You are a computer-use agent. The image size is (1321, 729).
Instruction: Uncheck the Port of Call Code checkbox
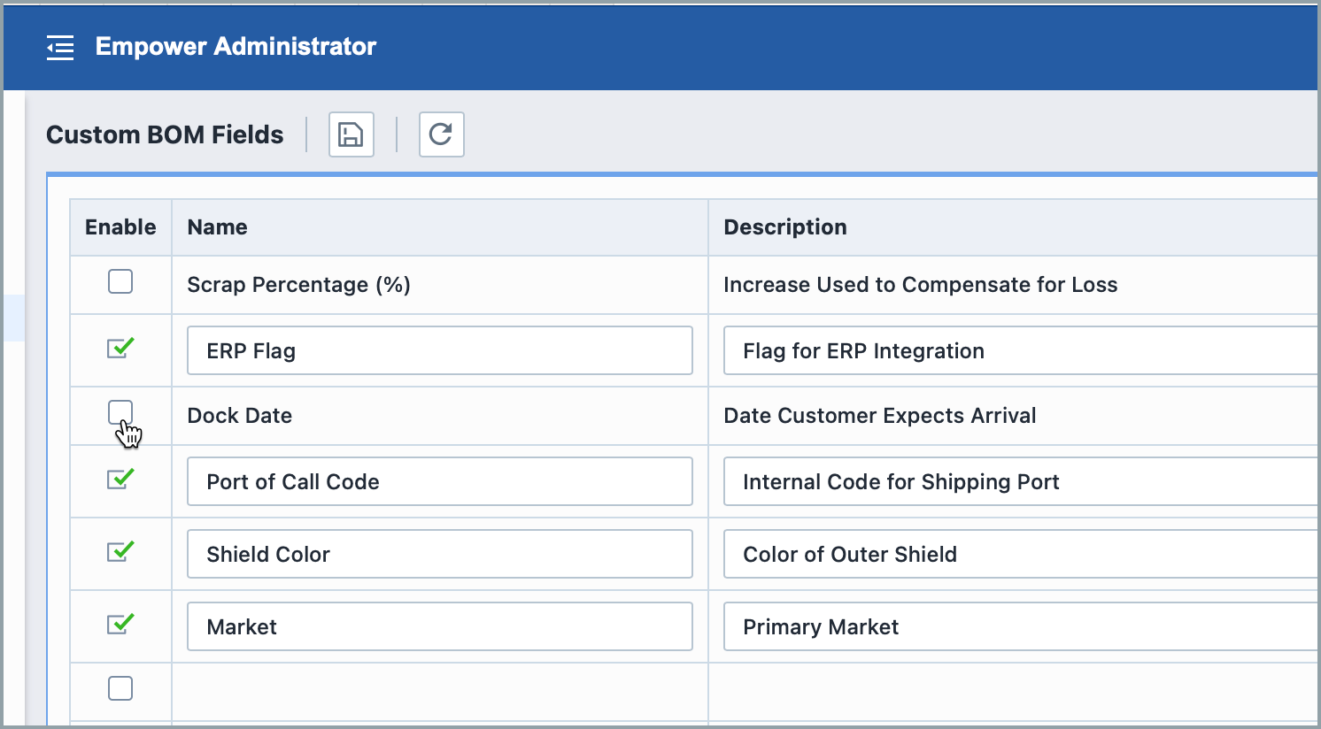(x=120, y=479)
